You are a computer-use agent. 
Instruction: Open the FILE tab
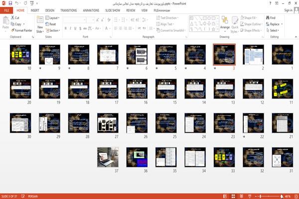(x=6, y=10)
